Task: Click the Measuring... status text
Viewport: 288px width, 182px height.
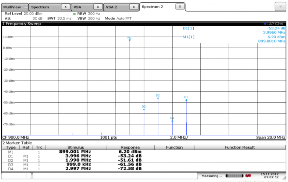Action: pos(211,176)
